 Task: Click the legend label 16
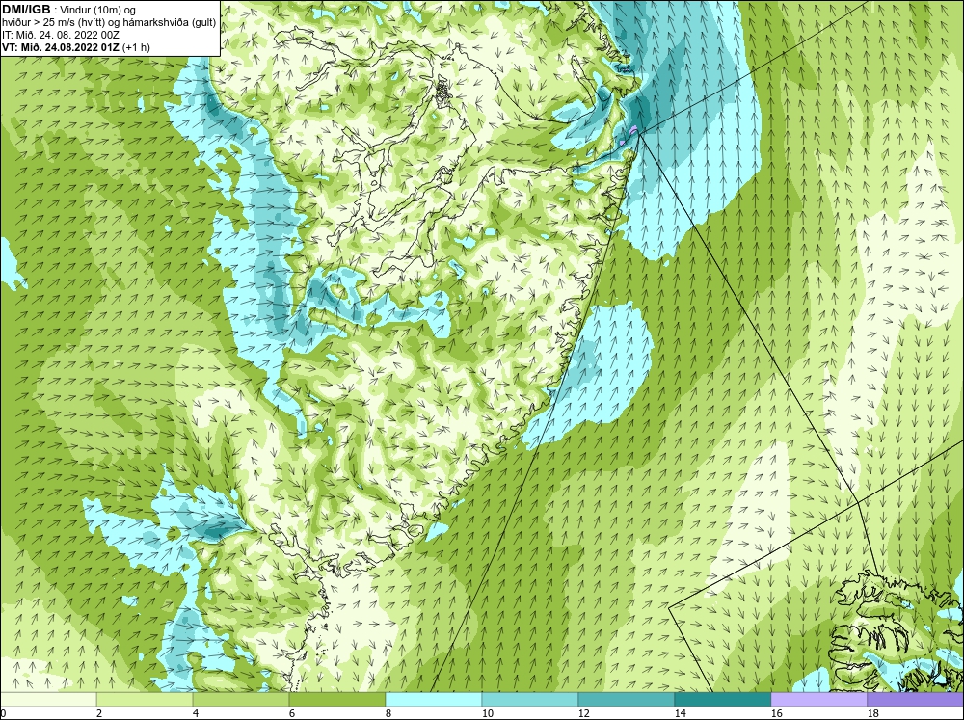pyautogui.click(x=776, y=713)
